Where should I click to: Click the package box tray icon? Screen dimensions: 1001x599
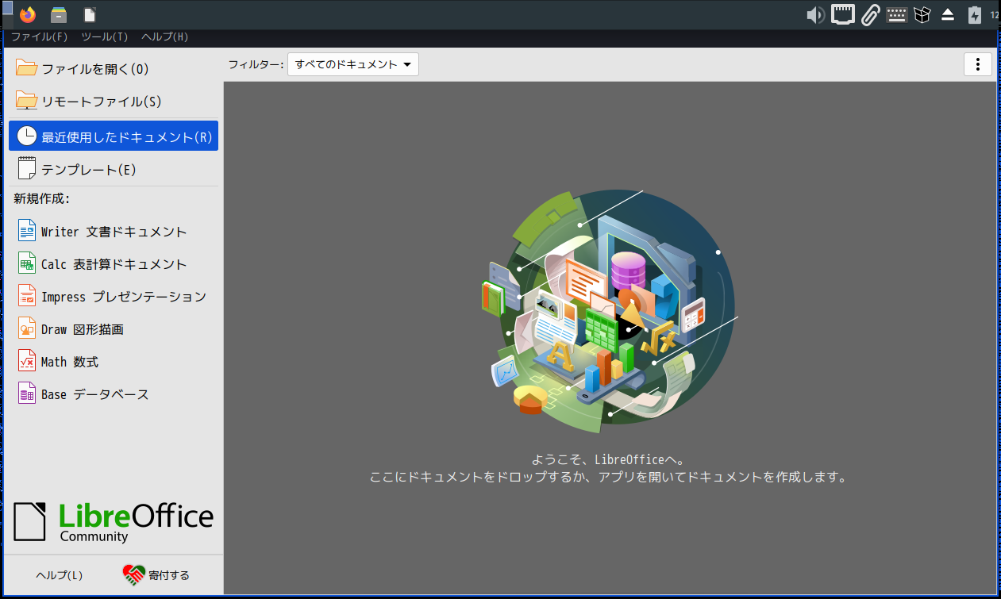pos(922,14)
